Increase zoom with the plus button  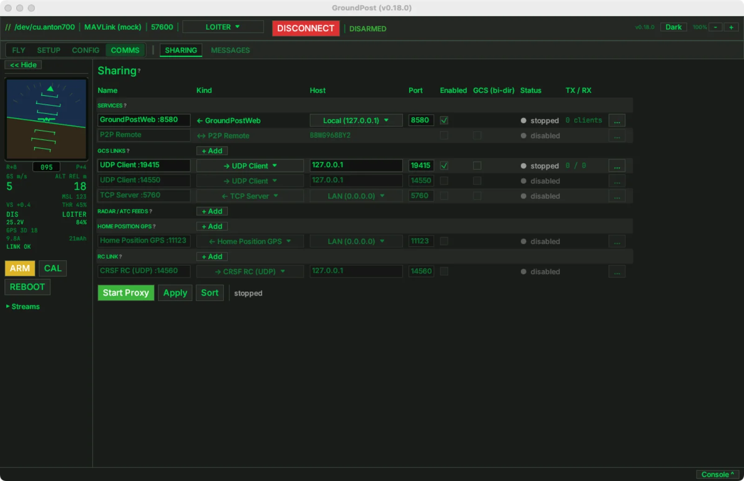[x=731, y=27]
